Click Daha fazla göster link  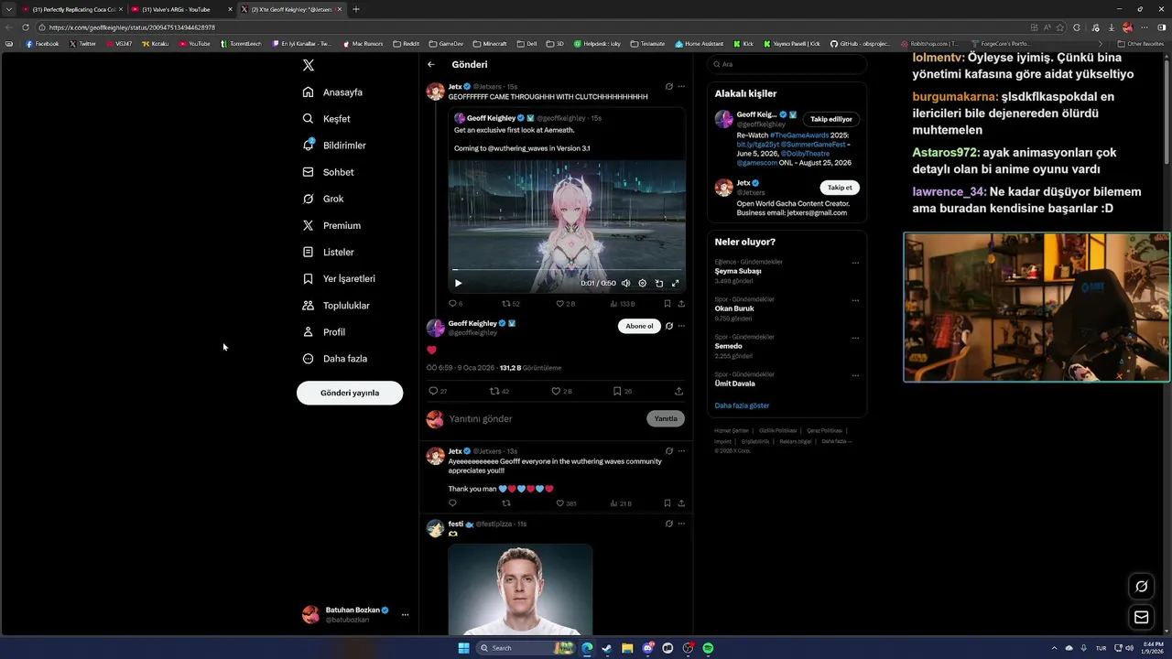[x=742, y=405]
